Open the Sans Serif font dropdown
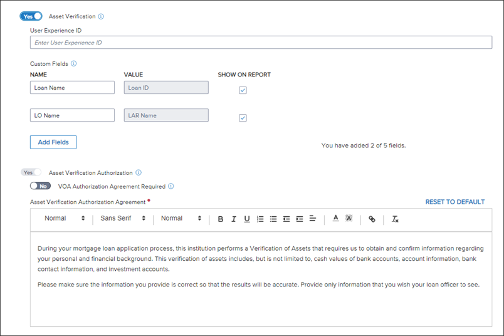 (x=123, y=219)
